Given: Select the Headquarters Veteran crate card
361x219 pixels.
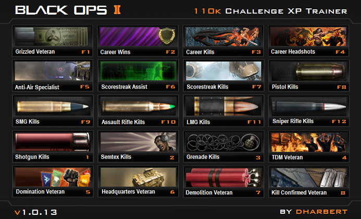Looking at the screenshot, I should tap(138, 181).
